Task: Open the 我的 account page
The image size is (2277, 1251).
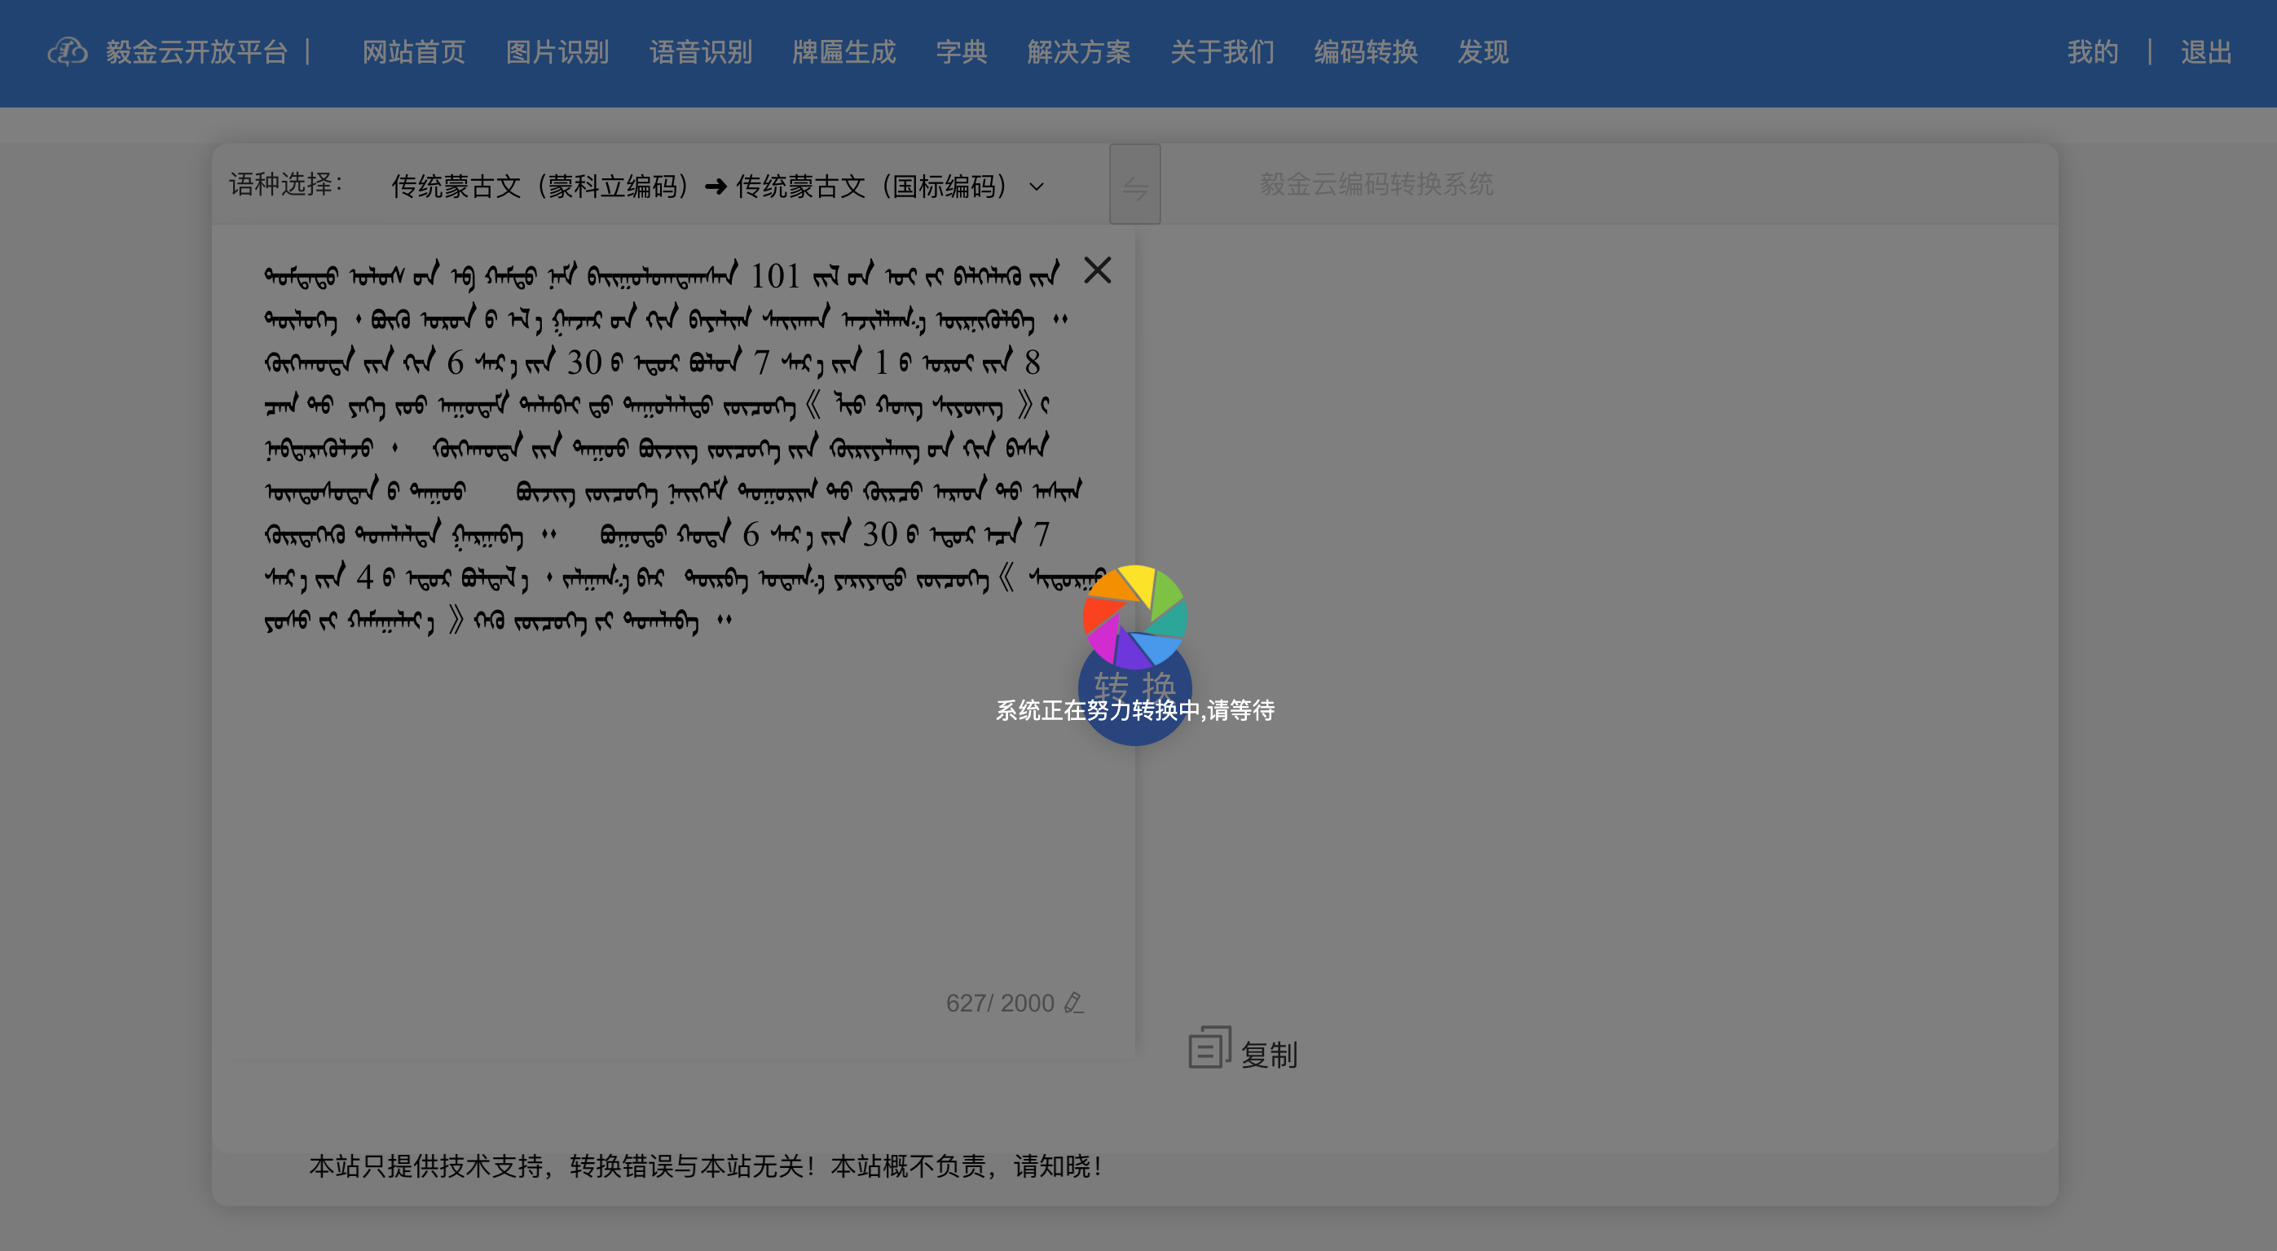Action: point(2092,52)
